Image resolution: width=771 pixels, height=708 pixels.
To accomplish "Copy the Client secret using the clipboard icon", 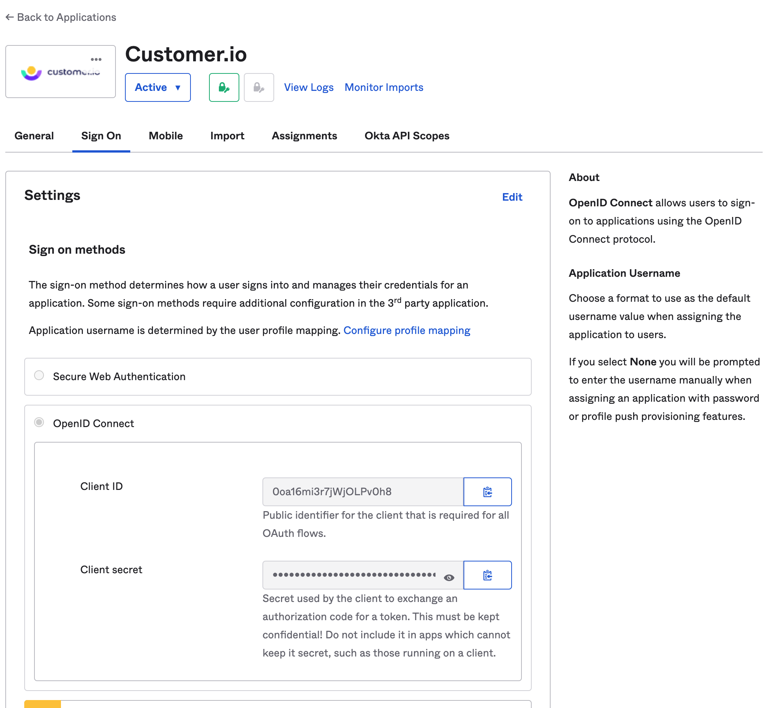I will pyautogui.click(x=488, y=575).
